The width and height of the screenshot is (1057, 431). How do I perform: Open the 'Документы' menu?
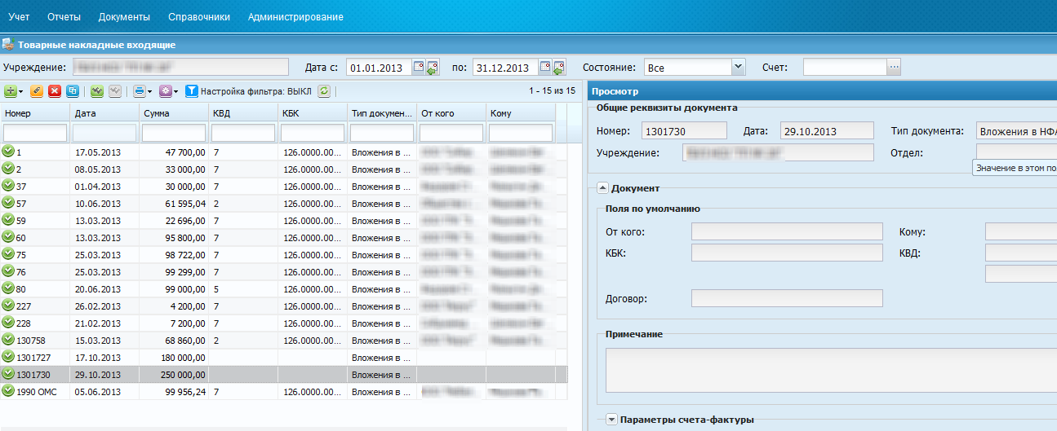point(124,17)
